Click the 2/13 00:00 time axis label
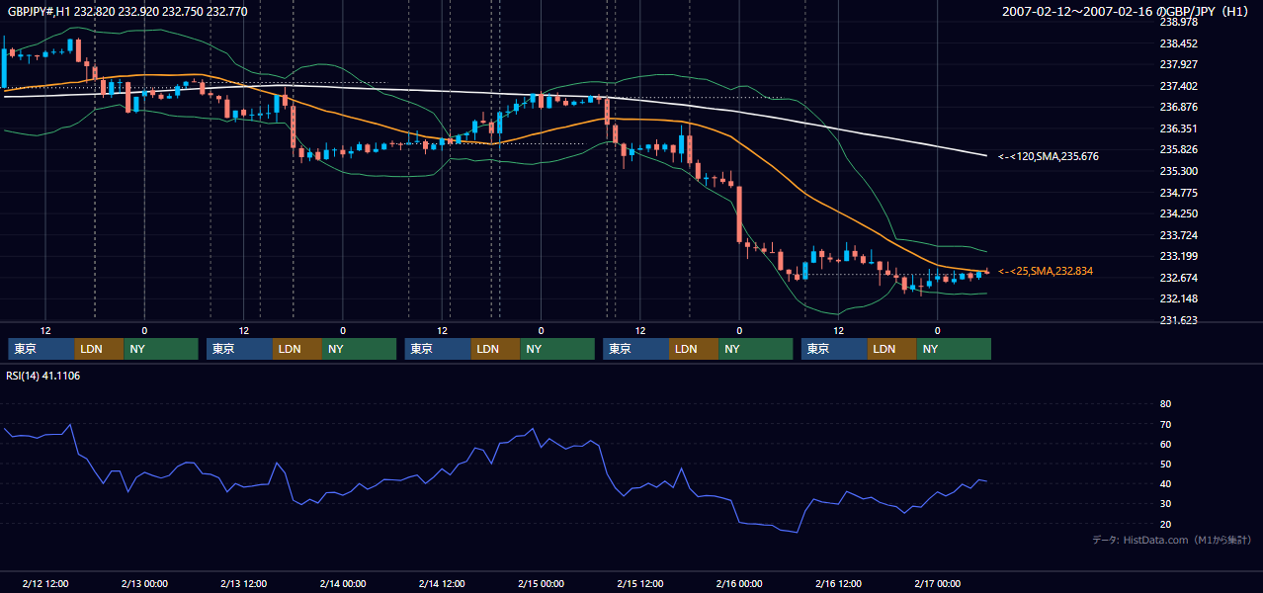Viewport: 1263px width, 593px height. [x=144, y=583]
